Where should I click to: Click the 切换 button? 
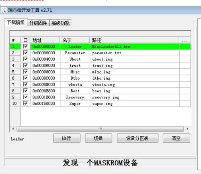[x=98, y=138]
